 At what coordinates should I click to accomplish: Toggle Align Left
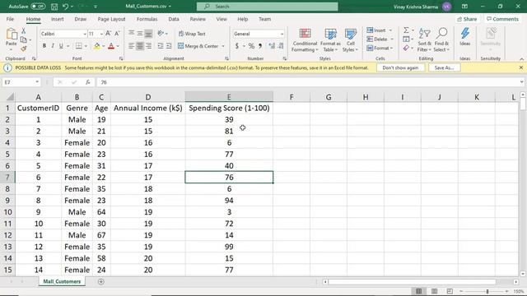tap(132, 46)
